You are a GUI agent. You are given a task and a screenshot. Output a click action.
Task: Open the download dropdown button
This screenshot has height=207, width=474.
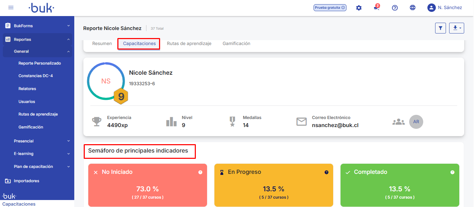click(456, 28)
